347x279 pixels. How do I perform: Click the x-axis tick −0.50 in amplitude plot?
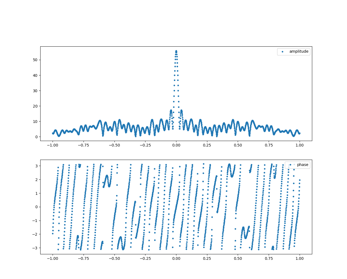click(114, 145)
